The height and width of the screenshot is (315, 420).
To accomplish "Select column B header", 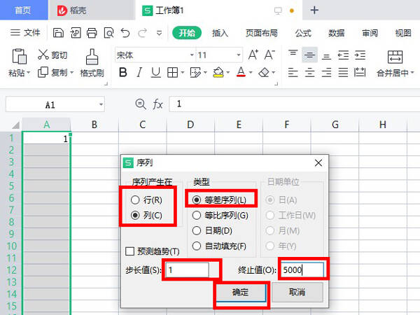I will tap(94, 125).
